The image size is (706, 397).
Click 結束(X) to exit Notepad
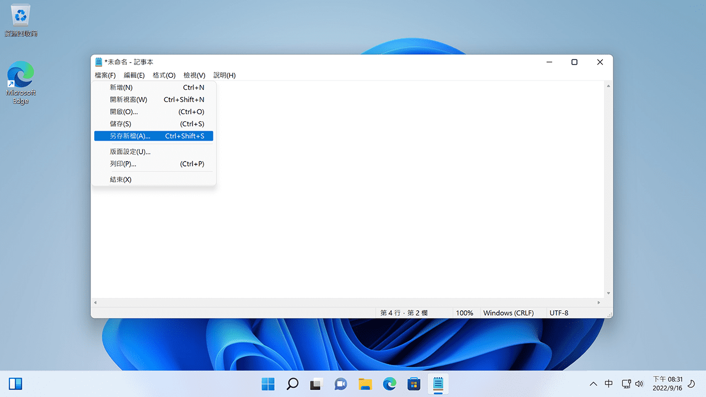click(x=121, y=180)
